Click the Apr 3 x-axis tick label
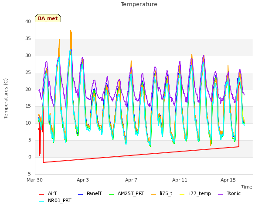Viewport: 279px width, 209px height. [x=83, y=180]
